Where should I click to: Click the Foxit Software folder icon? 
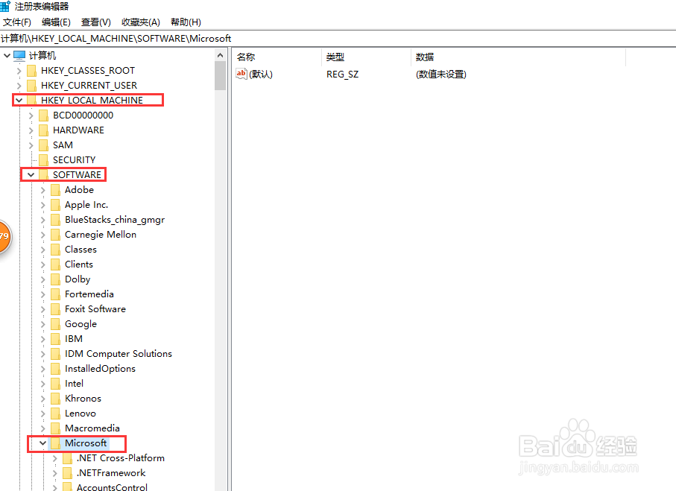click(x=55, y=309)
